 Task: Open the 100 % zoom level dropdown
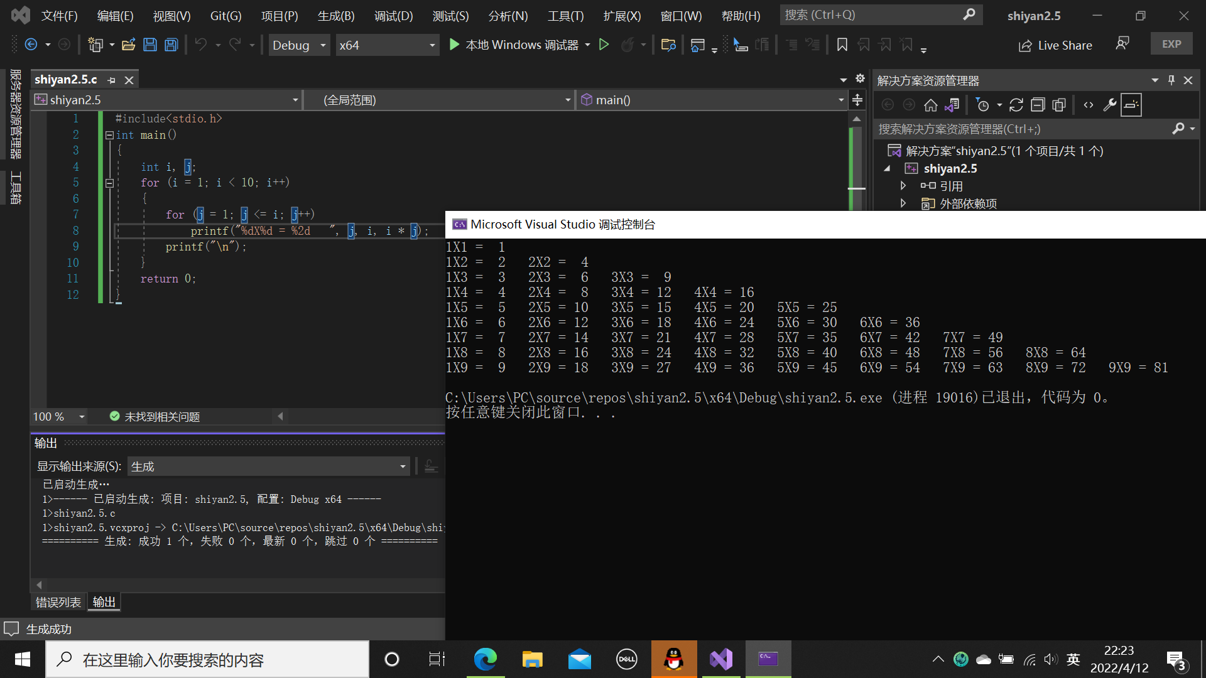tap(82, 417)
